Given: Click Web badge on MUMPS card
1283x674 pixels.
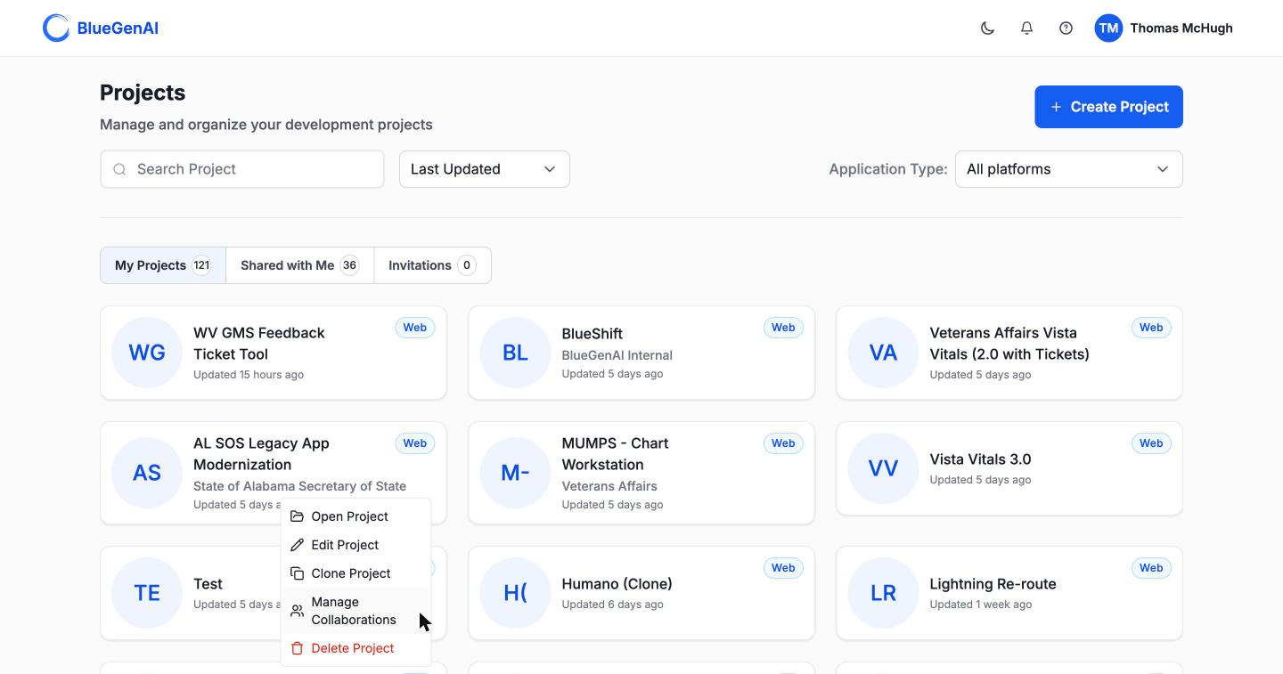Looking at the screenshot, I should pos(783,443).
